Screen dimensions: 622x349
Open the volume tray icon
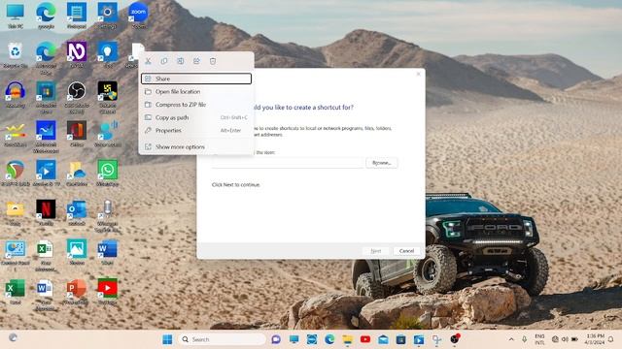coord(565,339)
